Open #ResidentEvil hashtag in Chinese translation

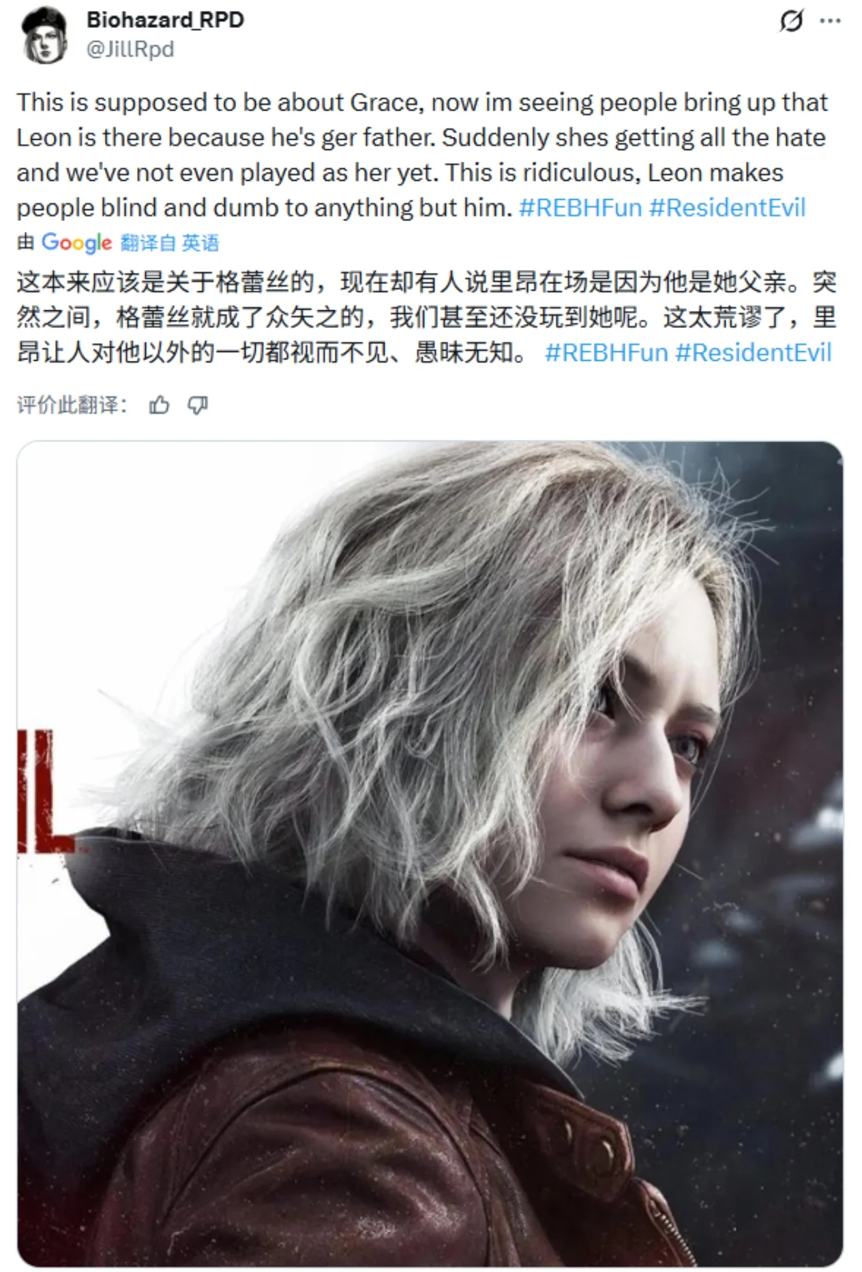point(754,352)
